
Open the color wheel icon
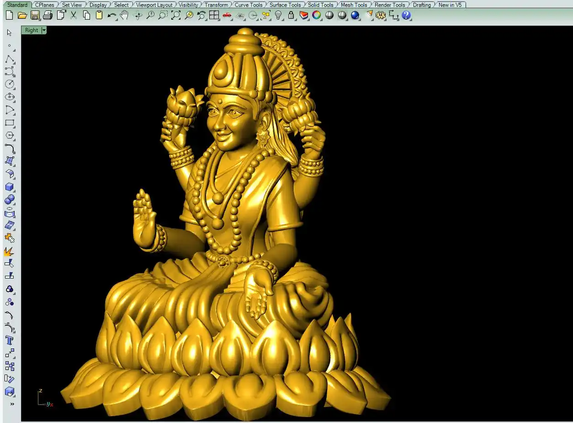(x=316, y=16)
